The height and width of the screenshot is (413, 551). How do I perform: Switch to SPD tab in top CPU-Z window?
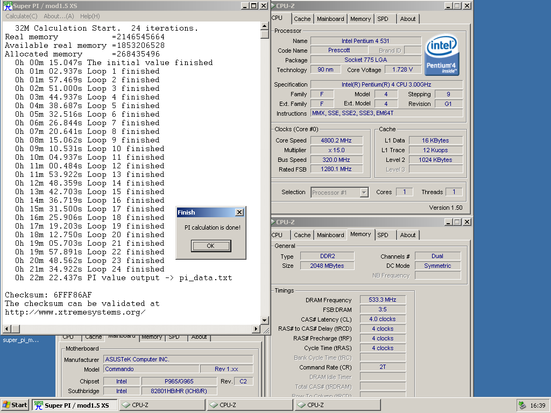point(383,19)
